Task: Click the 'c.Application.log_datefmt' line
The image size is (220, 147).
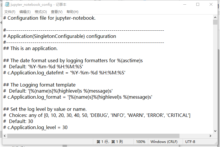Action: point(64,73)
